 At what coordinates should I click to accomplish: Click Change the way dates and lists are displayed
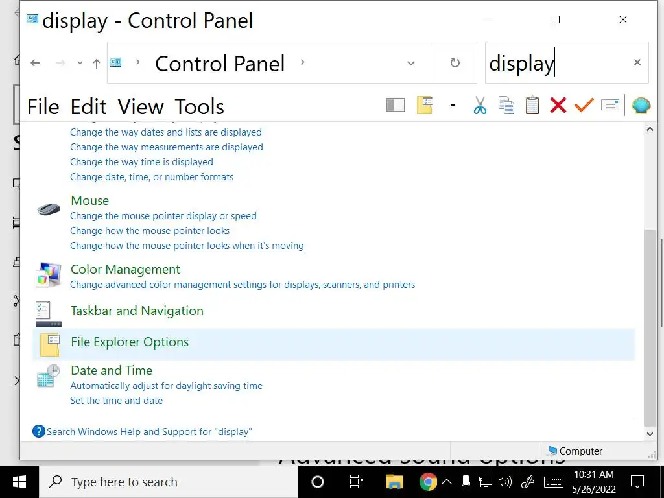pos(166,132)
